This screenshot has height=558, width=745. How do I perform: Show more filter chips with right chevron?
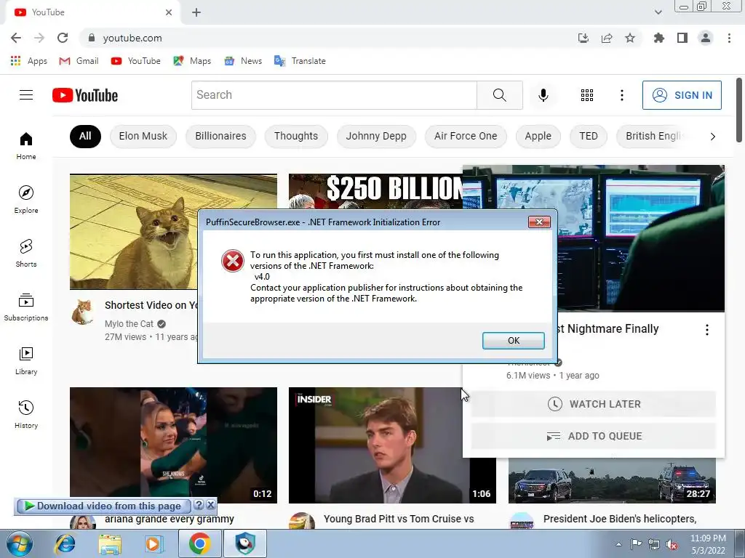point(712,137)
